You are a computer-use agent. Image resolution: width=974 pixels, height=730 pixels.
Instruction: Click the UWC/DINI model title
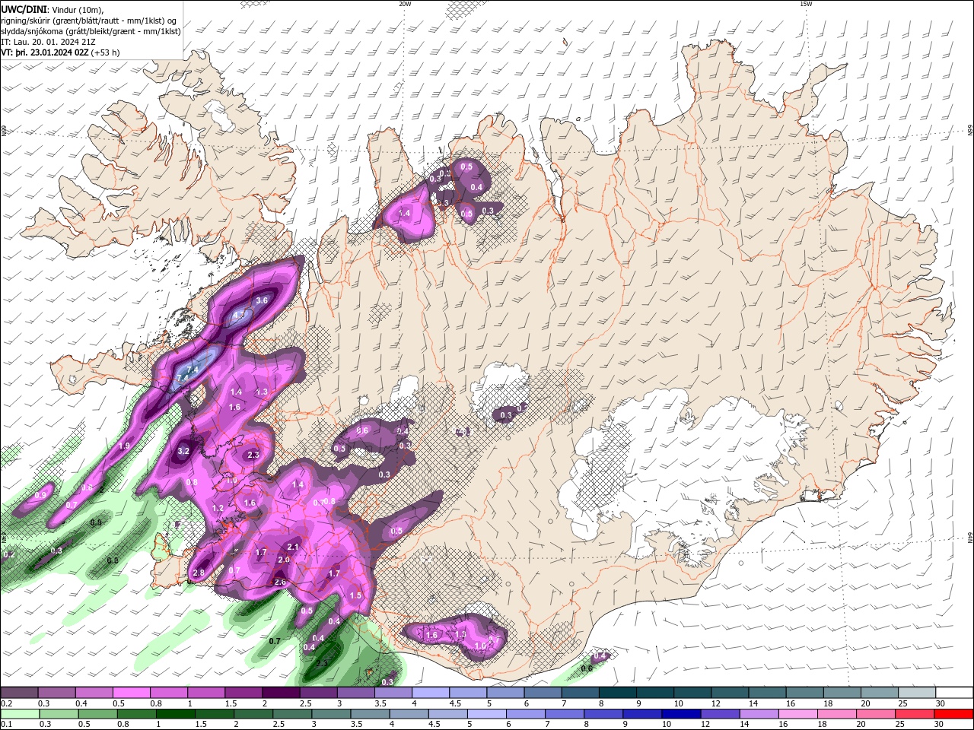(24, 8)
